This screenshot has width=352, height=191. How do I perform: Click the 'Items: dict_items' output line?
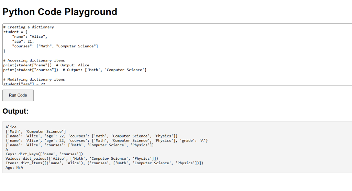click(x=104, y=163)
